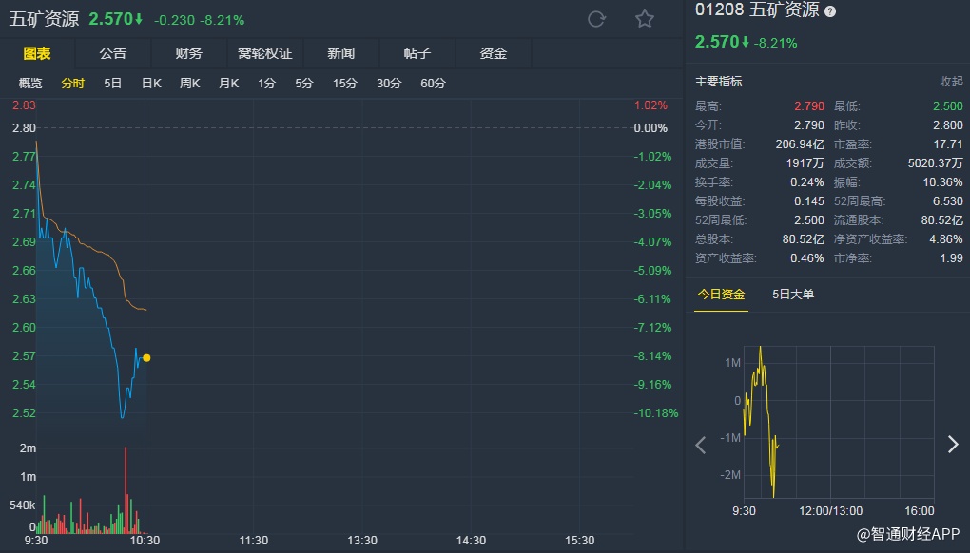Show the 5日 time-share chart
The image size is (970, 553).
point(112,84)
